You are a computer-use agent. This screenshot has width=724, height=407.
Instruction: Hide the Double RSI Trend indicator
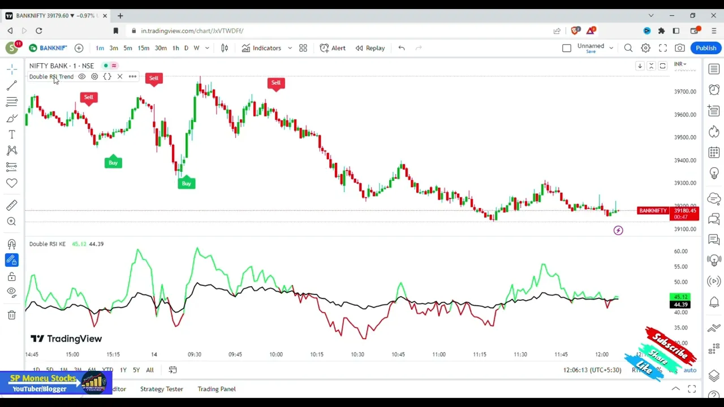(x=82, y=77)
